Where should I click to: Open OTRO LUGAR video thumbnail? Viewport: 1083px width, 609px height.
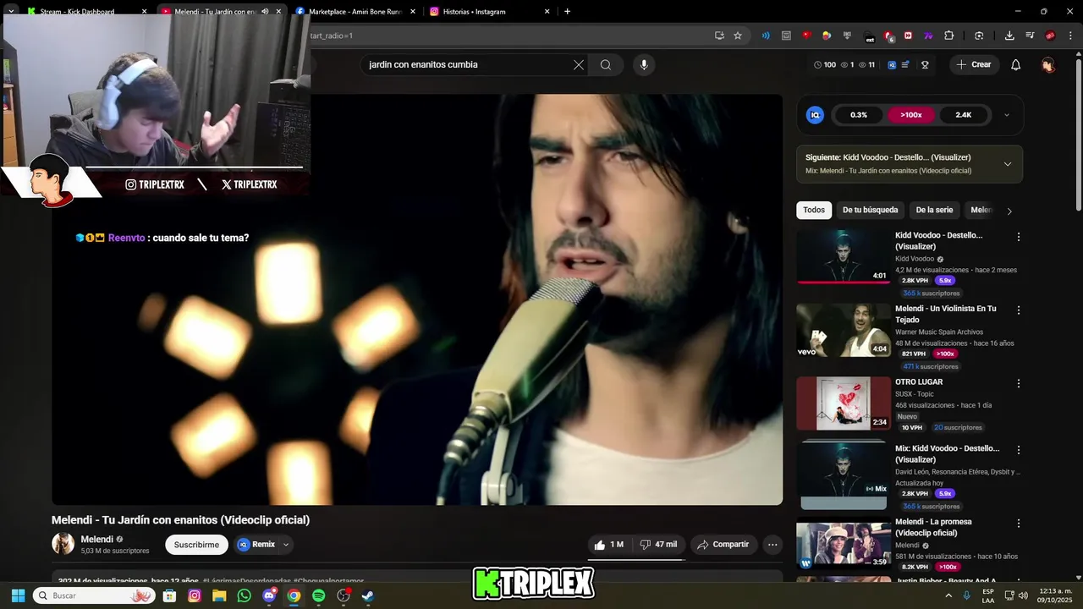point(844,403)
